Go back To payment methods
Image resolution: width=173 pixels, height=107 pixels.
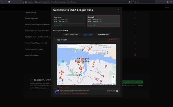(63, 87)
